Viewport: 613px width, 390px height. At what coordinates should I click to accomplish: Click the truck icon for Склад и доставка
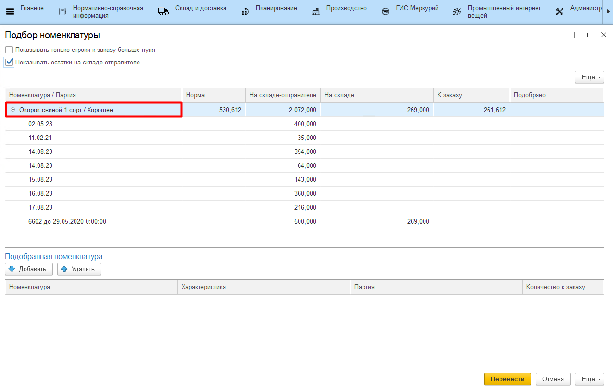[163, 12]
